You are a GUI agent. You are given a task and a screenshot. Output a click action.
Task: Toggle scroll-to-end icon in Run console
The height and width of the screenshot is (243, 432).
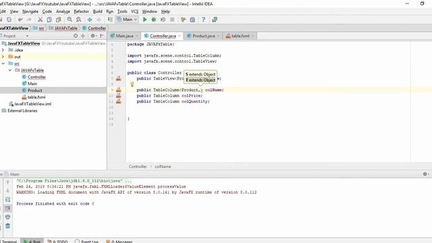tap(7, 209)
